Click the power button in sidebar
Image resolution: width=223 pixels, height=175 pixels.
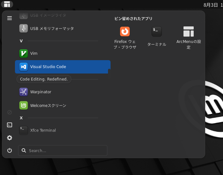coord(10,150)
